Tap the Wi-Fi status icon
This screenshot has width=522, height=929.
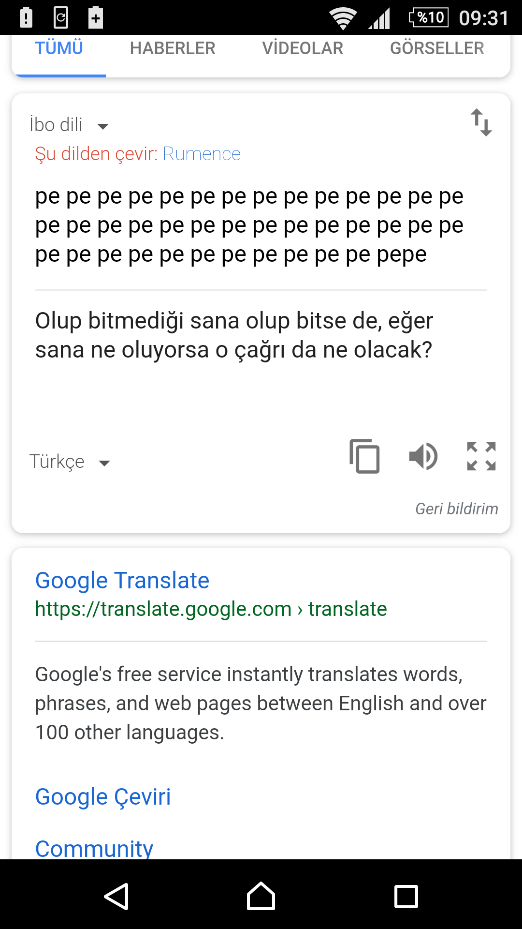click(343, 18)
